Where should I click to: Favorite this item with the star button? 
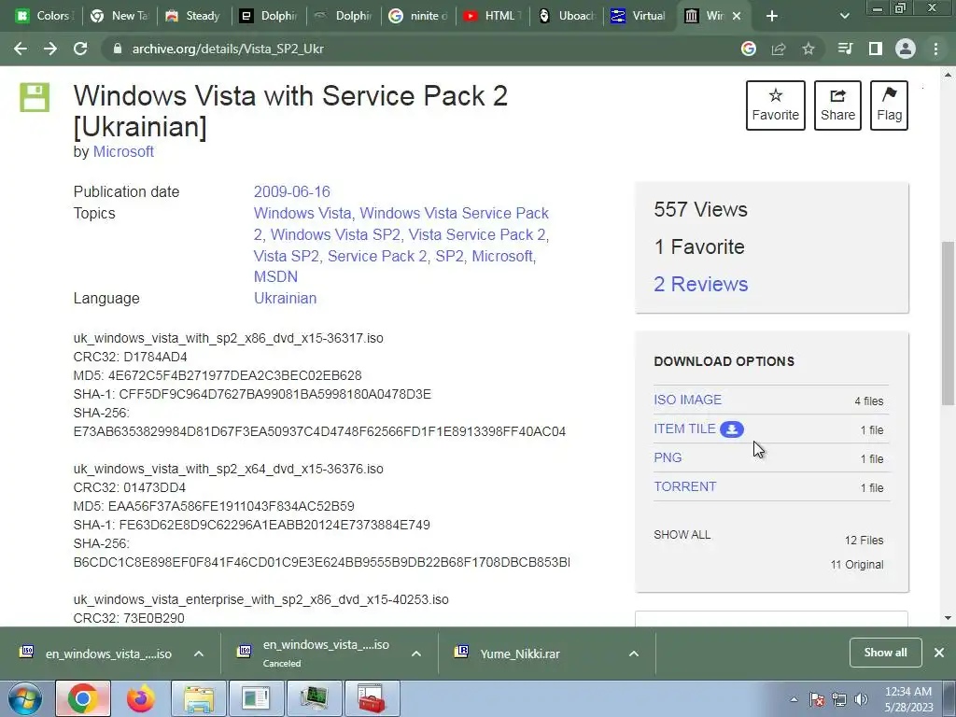(776, 105)
